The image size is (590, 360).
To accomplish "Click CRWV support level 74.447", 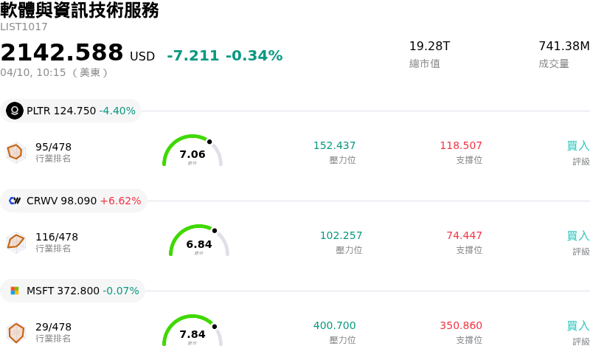I will click(464, 236).
